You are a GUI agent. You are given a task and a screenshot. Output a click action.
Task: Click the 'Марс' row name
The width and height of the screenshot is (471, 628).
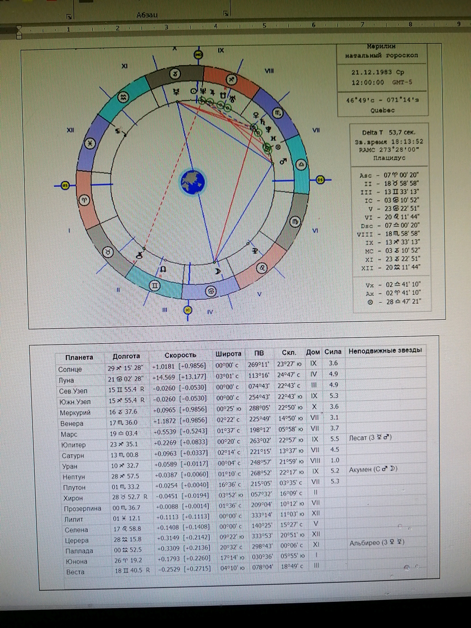[x=69, y=434]
